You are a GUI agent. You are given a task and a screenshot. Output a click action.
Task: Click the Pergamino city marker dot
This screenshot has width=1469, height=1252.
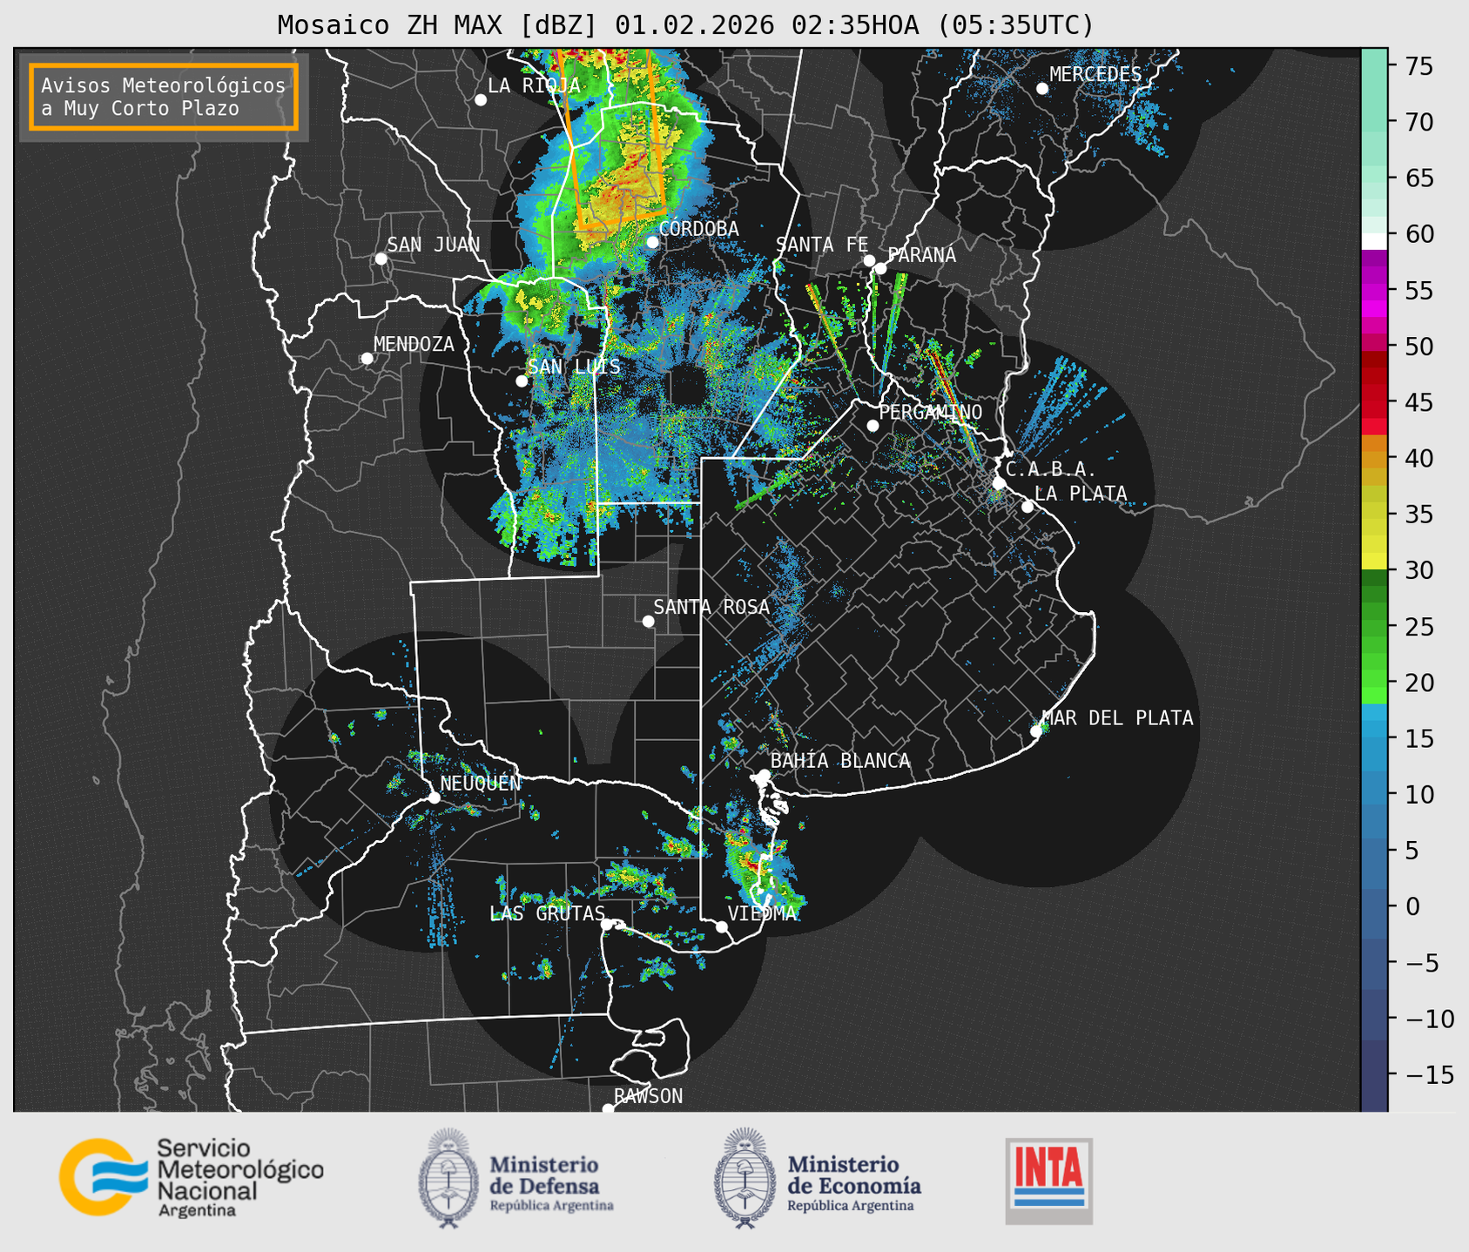click(x=873, y=426)
